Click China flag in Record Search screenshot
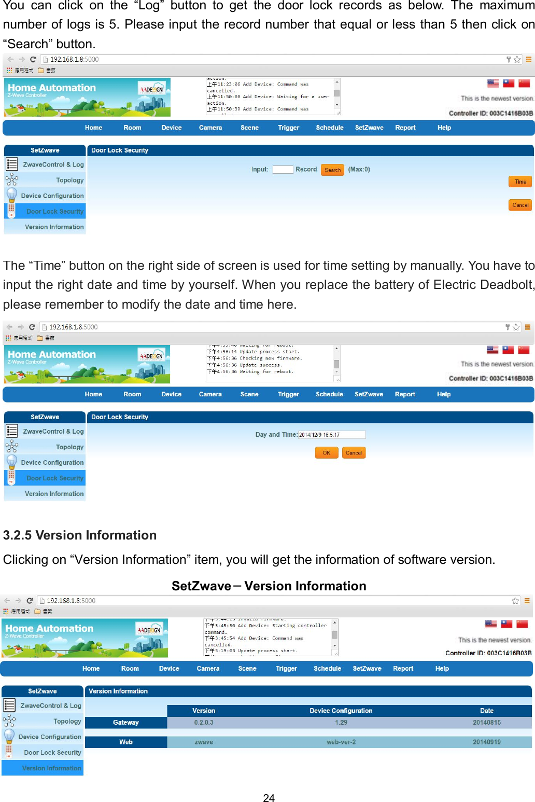Viewport: 535px width, 802px height. click(524, 83)
